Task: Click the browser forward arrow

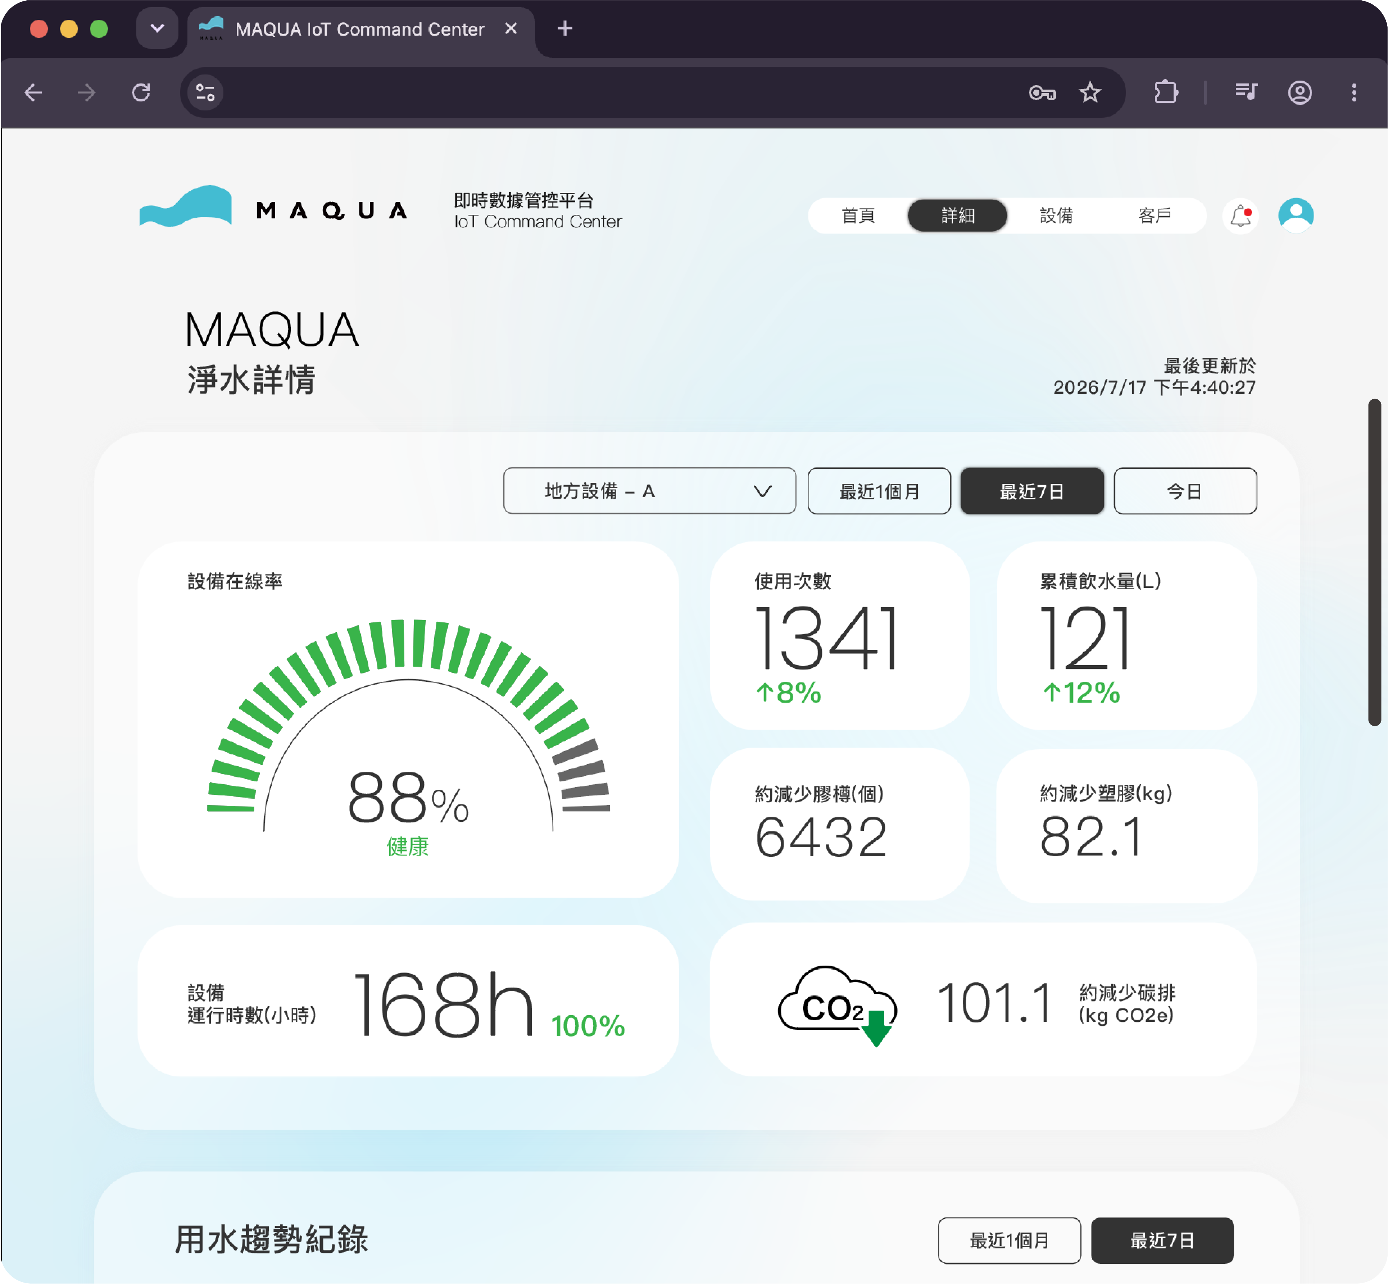Action: tap(86, 92)
